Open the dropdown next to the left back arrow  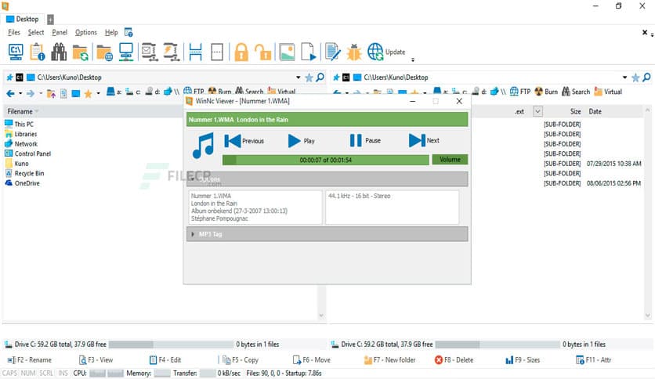(x=20, y=93)
